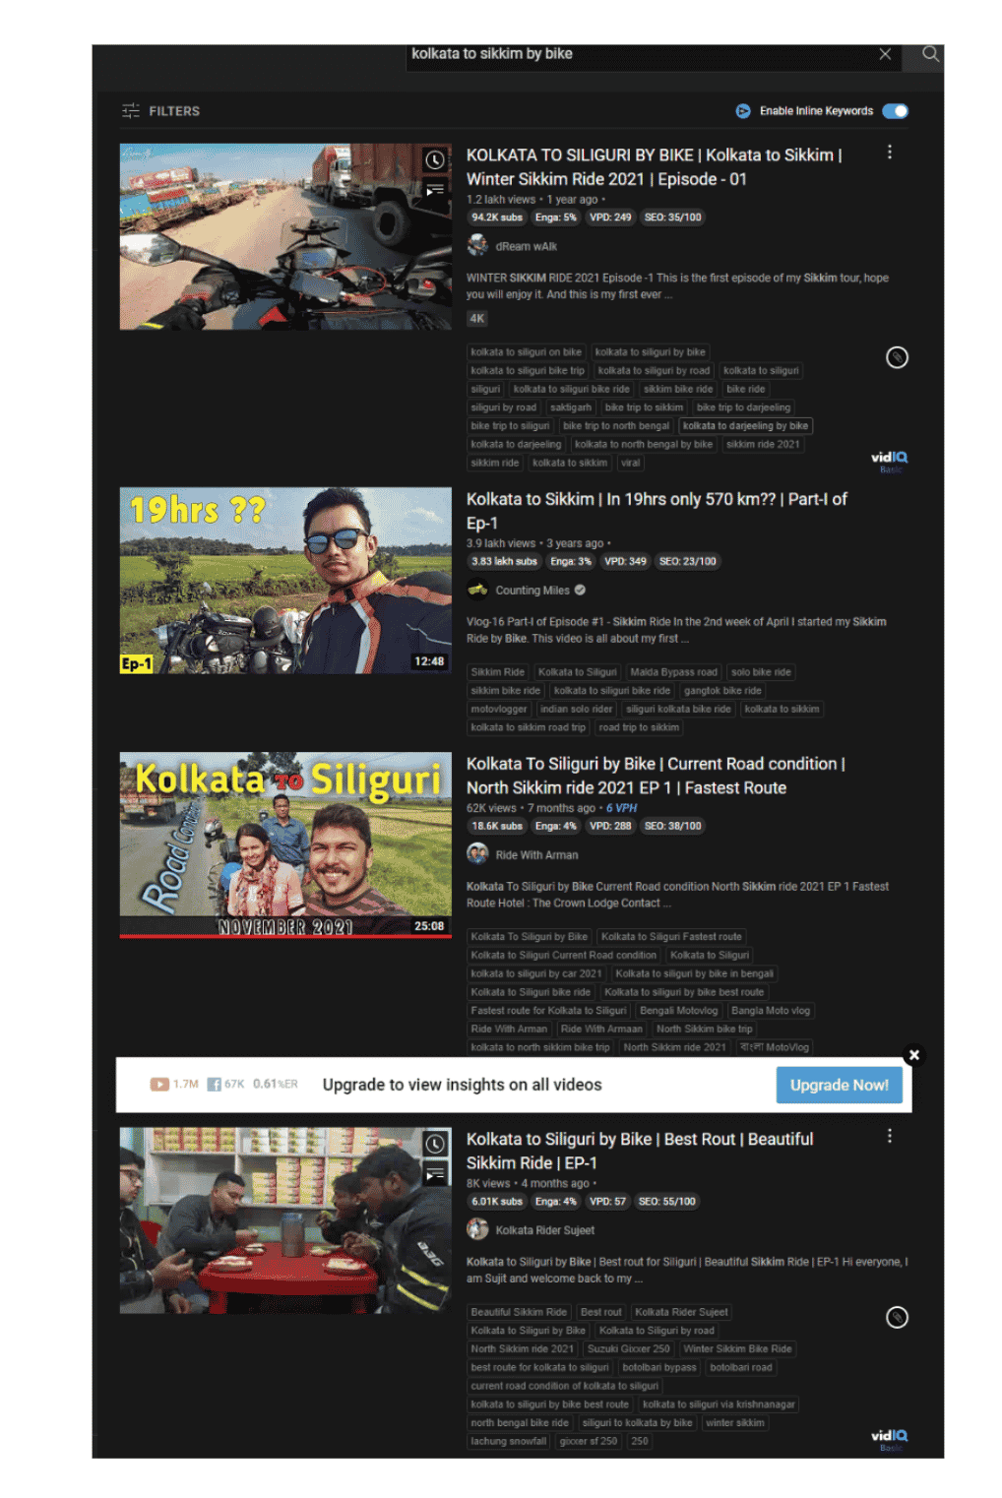Open dReam wAlk channel avatar

pos(477,245)
